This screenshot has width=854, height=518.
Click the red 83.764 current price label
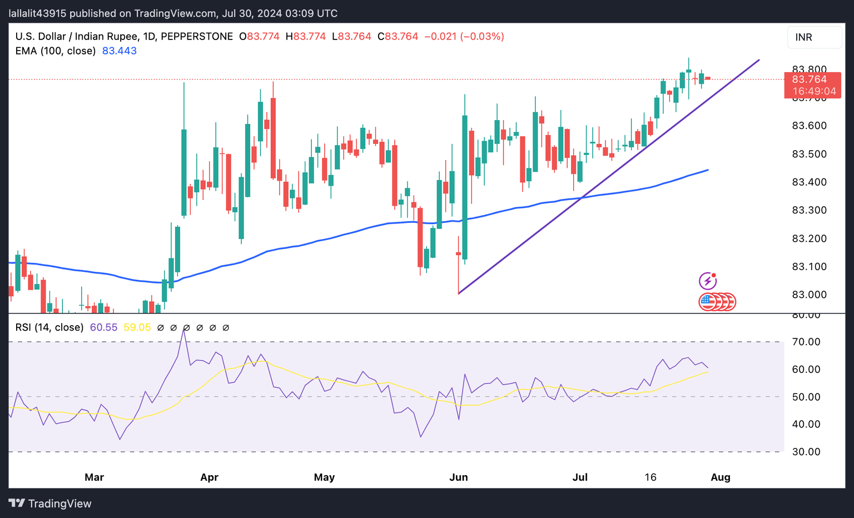(x=812, y=79)
